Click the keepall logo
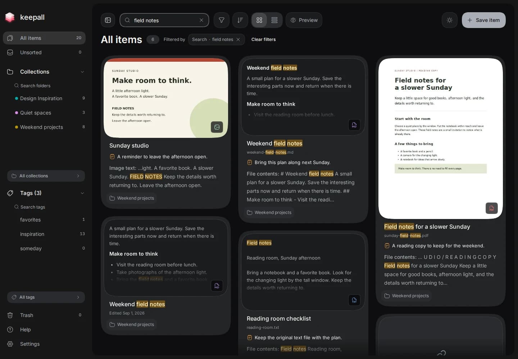Image resolution: width=518 pixels, height=359 pixels. click(x=25, y=17)
